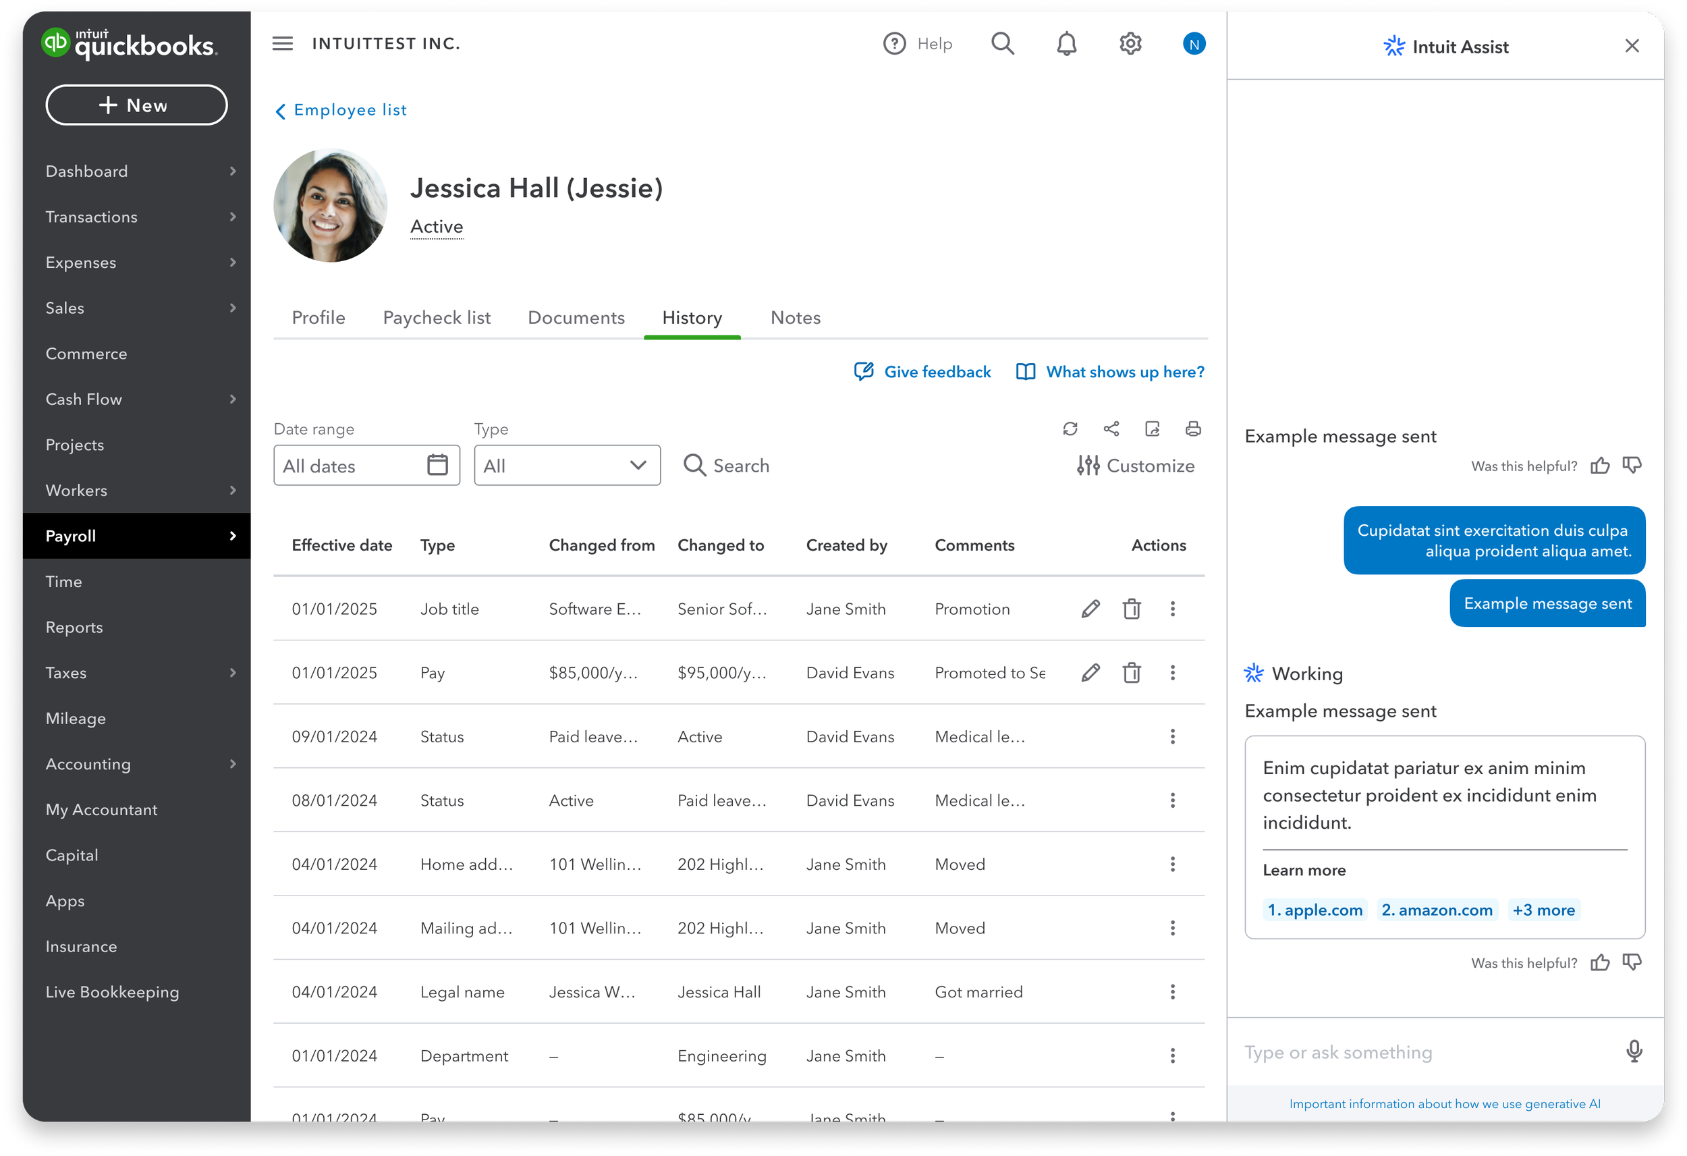Viewport: 1687px width, 1156px height.
Task: Edit the Job title history row
Action: (x=1090, y=609)
